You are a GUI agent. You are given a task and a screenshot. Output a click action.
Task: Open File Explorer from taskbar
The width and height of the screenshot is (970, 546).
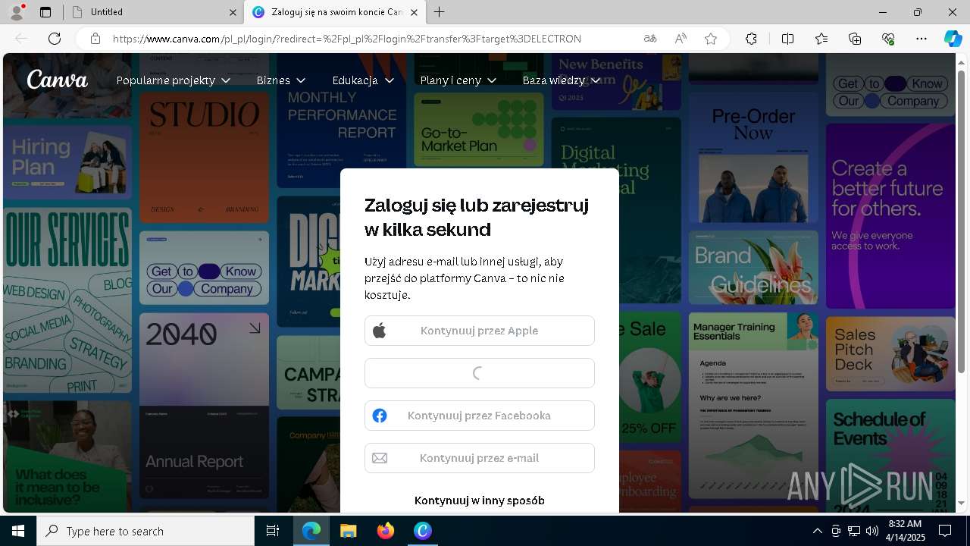348,531
